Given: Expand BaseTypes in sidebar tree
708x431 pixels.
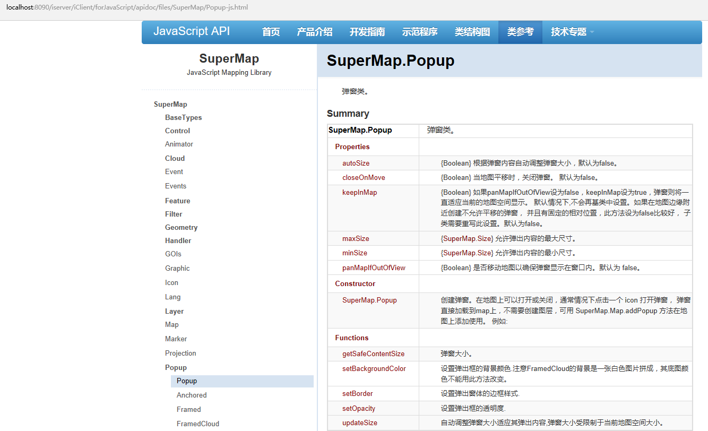Looking at the screenshot, I should (x=183, y=118).
